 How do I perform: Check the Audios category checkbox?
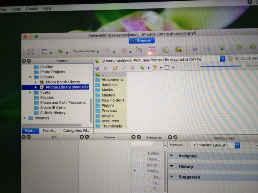(141, 153)
